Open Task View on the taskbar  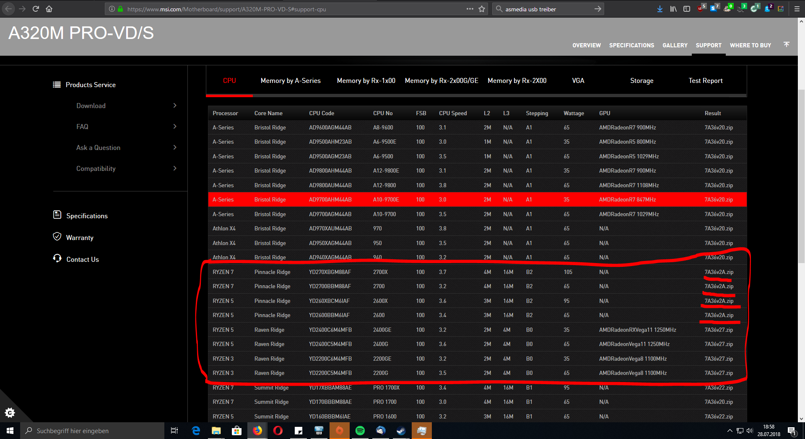[174, 431]
